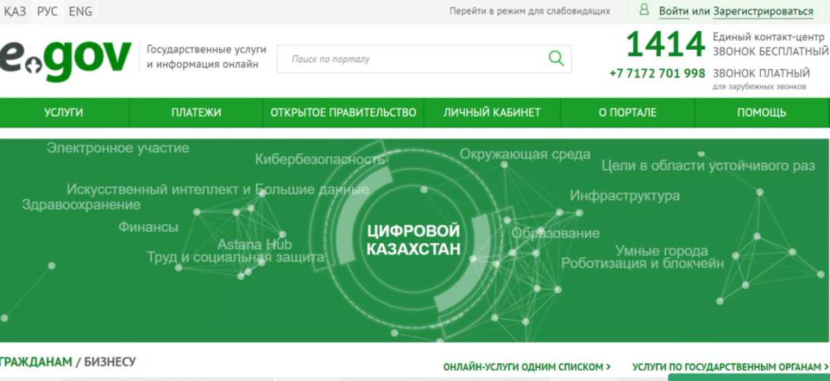Screen dimensions: 830x381
Task: Click the eGov portal logo
Action: coord(65,59)
